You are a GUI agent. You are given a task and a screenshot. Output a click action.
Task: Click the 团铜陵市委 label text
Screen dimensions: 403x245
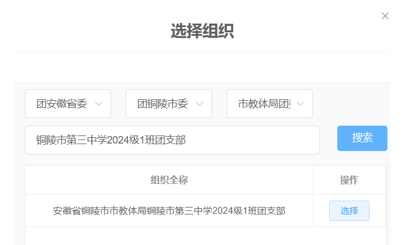click(163, 104)
